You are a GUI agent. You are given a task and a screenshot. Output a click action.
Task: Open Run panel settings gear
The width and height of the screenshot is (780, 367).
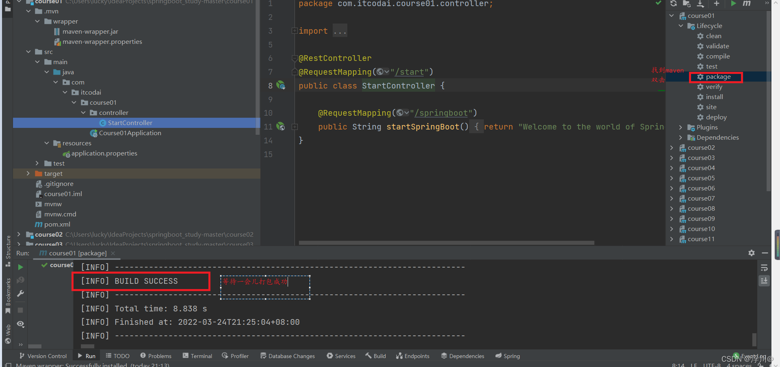click(x=752, y=253)
